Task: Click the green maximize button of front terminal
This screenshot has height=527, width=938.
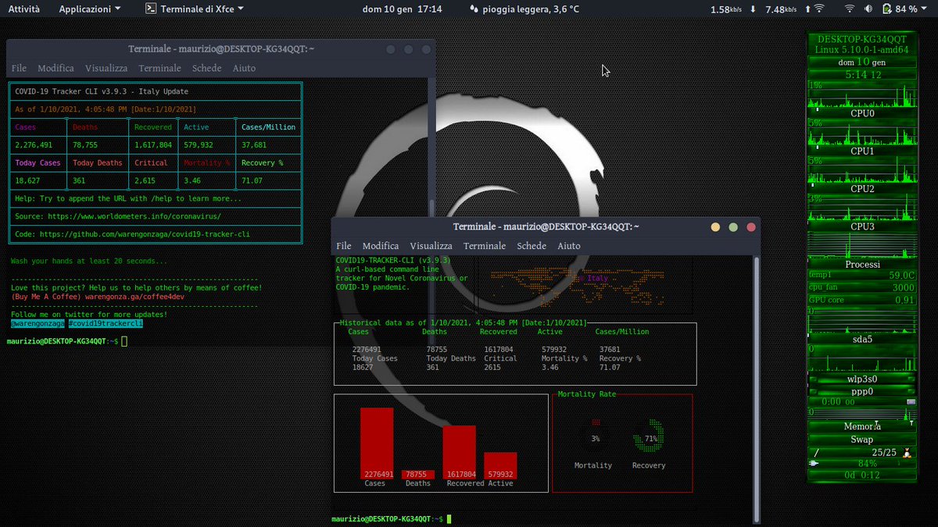Action: [733, 227]
